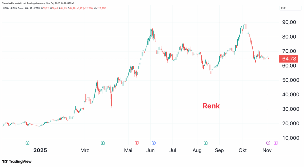304x167 pixels.
Task: Click the Jun month label on time axis
Action: 151,150
